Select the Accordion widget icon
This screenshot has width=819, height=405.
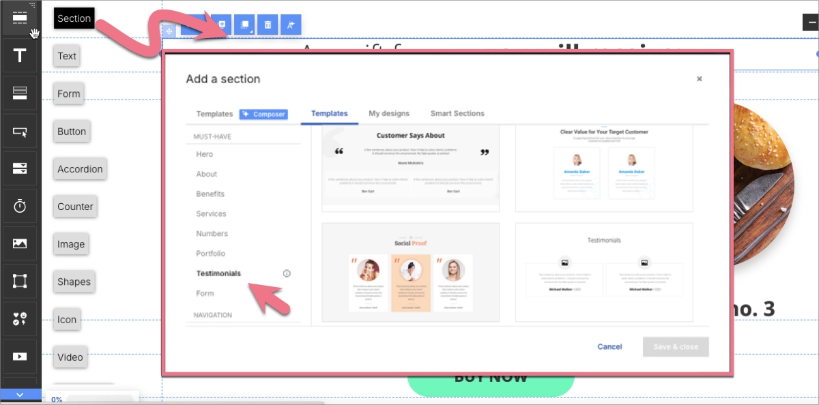(x=20, y=168)
